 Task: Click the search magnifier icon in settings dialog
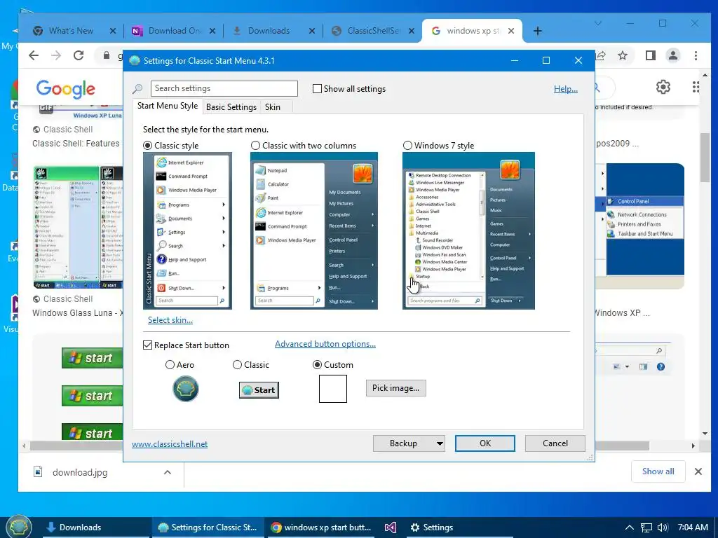tap(137, 89)
